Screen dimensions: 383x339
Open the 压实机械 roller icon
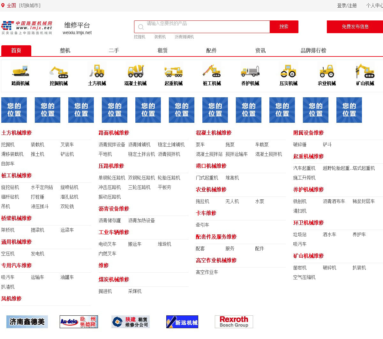pyautogui.click(x=289, y=70)
